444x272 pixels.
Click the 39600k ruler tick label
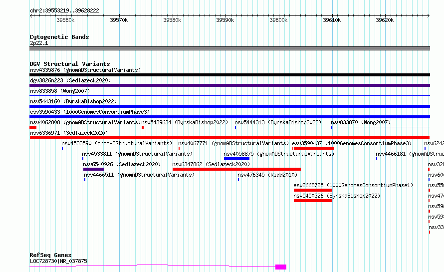coord(278,20)
